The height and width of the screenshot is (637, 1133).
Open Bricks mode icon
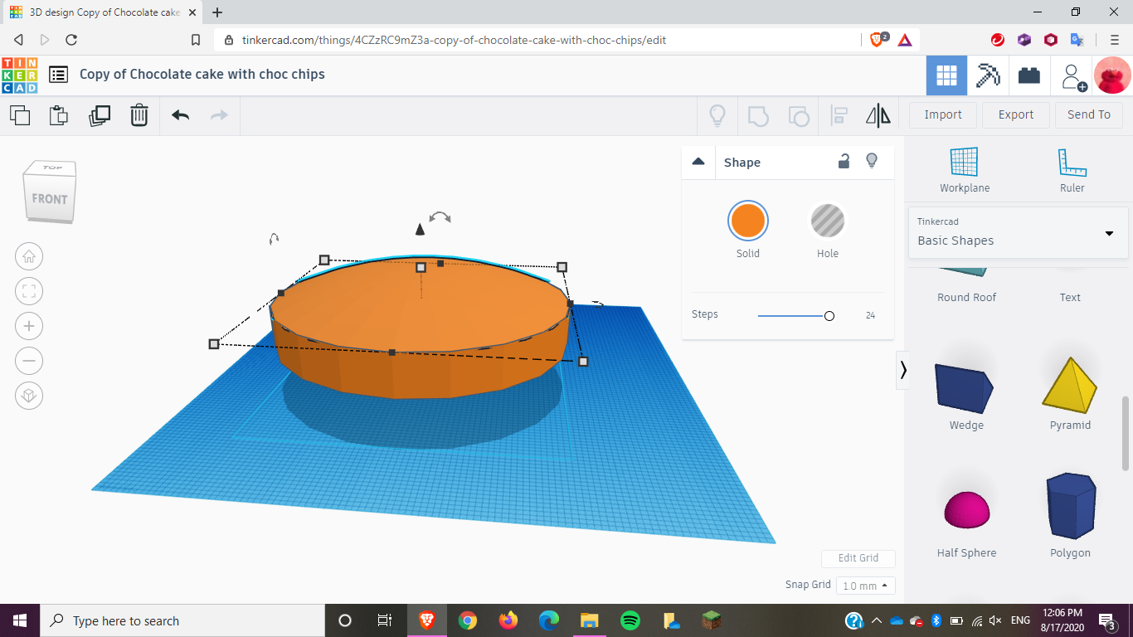tap(1029, 75)
